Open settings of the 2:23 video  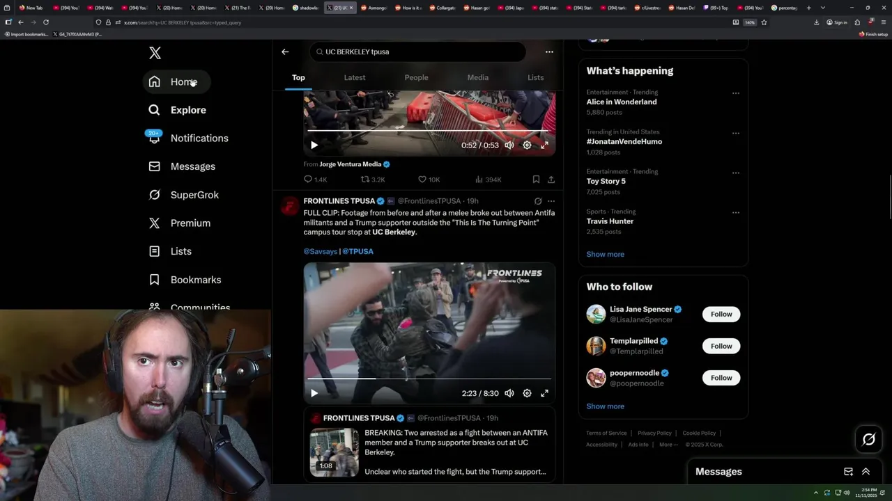tap(527, 393)
